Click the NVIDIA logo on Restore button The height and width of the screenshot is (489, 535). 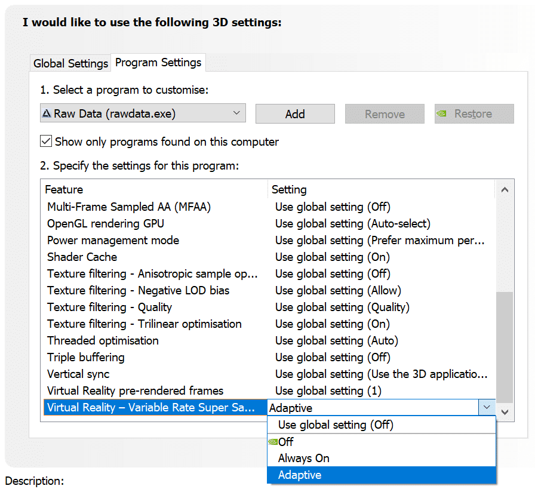(x=441, y=113)
